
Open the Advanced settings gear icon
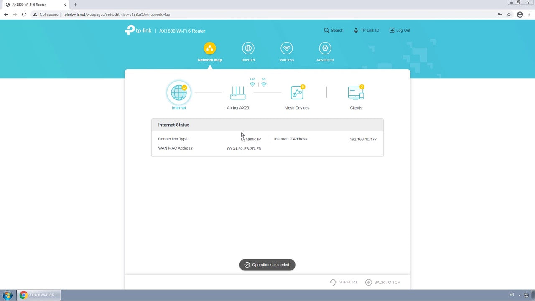coord(325,48)
